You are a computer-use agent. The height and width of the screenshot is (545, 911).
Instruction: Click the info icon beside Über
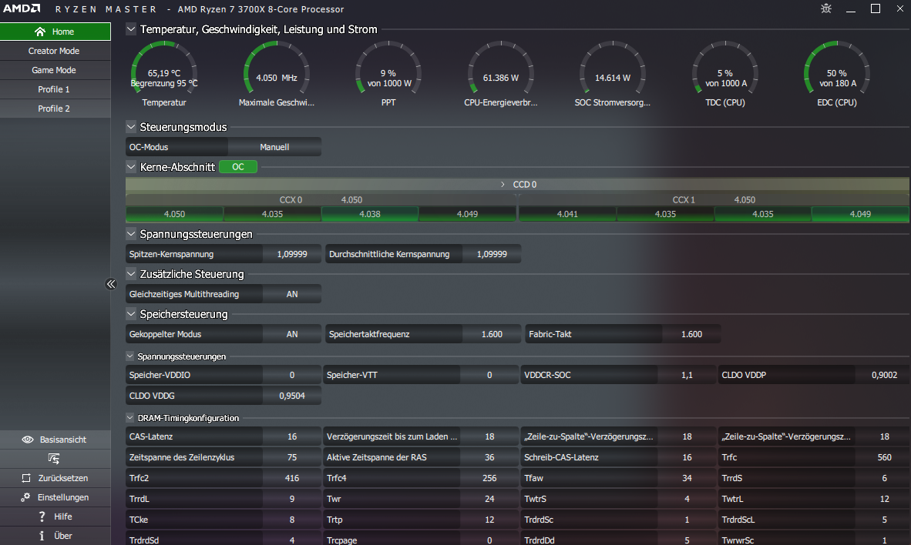click(42, 536)
